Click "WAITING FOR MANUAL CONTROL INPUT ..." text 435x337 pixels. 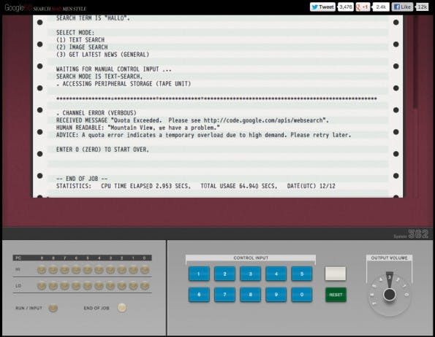(114, 69)
